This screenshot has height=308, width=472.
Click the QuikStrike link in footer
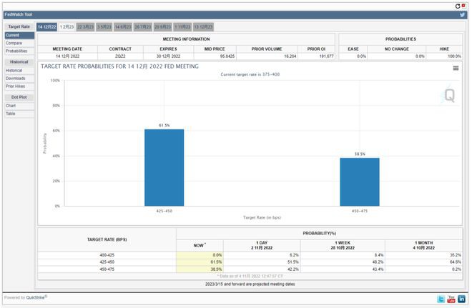tap(35, 297)
